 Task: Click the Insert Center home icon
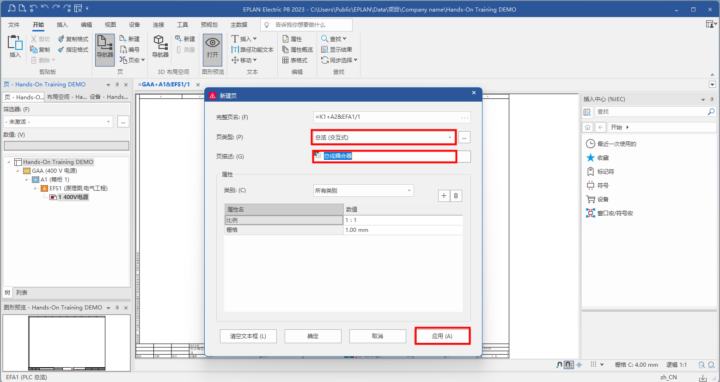587,127
